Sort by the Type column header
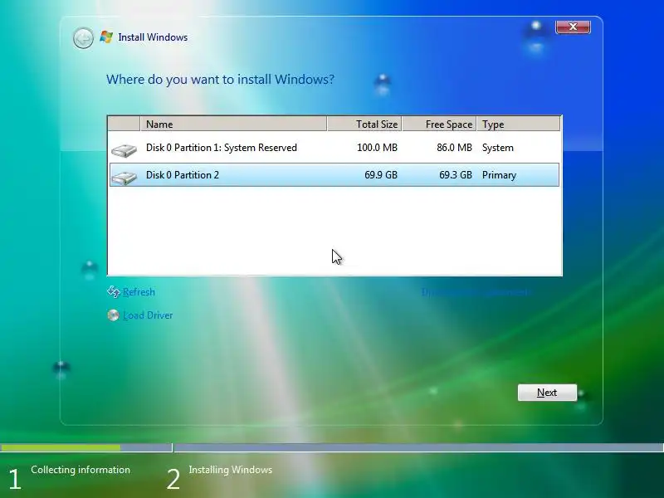 pyautogui.click(x=518, y=124)
